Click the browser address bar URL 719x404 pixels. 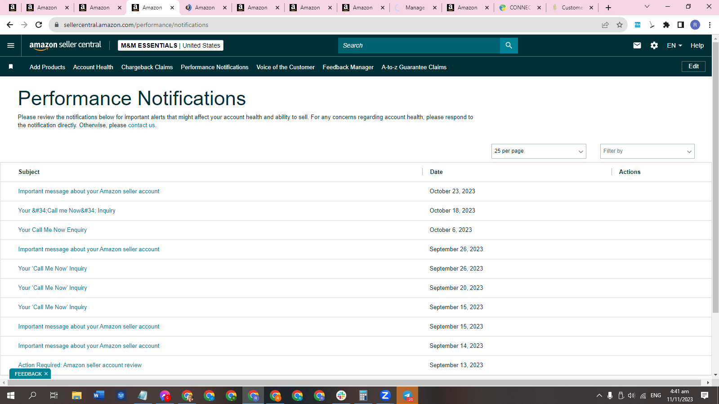[x=136, y=25]
